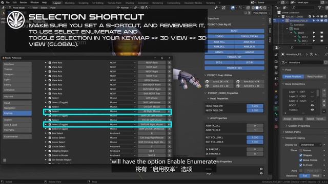Image resolution: width=328 pixels, height=184 pixels.
Task: Switch armature to Rest Position
Action: click(315, 77)
